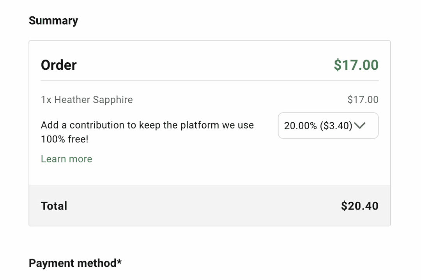This screenshot has width=421, height=280.
Task: Click the word Sapphire in the item name
Action: (x=113, y=100)
